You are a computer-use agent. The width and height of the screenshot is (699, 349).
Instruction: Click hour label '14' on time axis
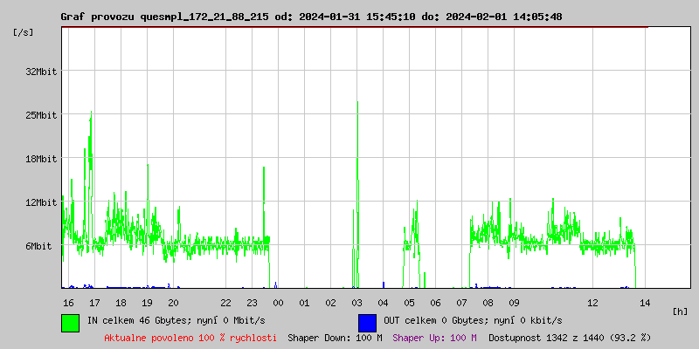[x=645, y=303]
